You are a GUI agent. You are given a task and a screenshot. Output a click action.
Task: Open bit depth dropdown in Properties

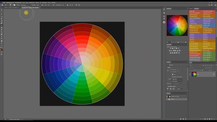click(177, 81)
